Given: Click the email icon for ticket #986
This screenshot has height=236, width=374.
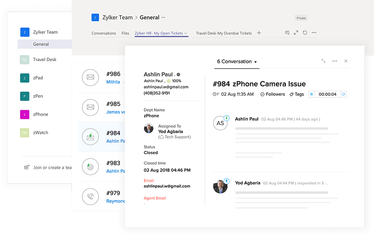Looking at the screenshot, I should point(90,78).
